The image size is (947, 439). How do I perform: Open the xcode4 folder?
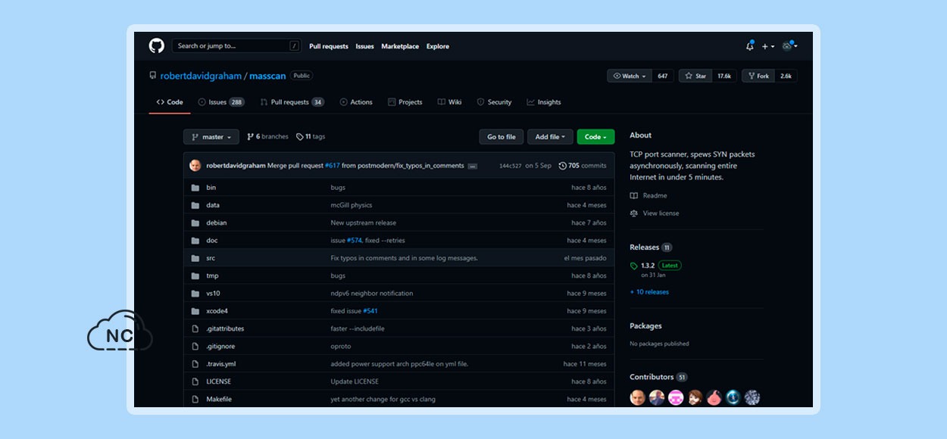pyautogui.click(x=217, y=311)
